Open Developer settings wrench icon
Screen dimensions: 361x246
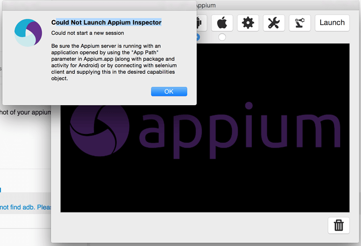tap(274, 23)
